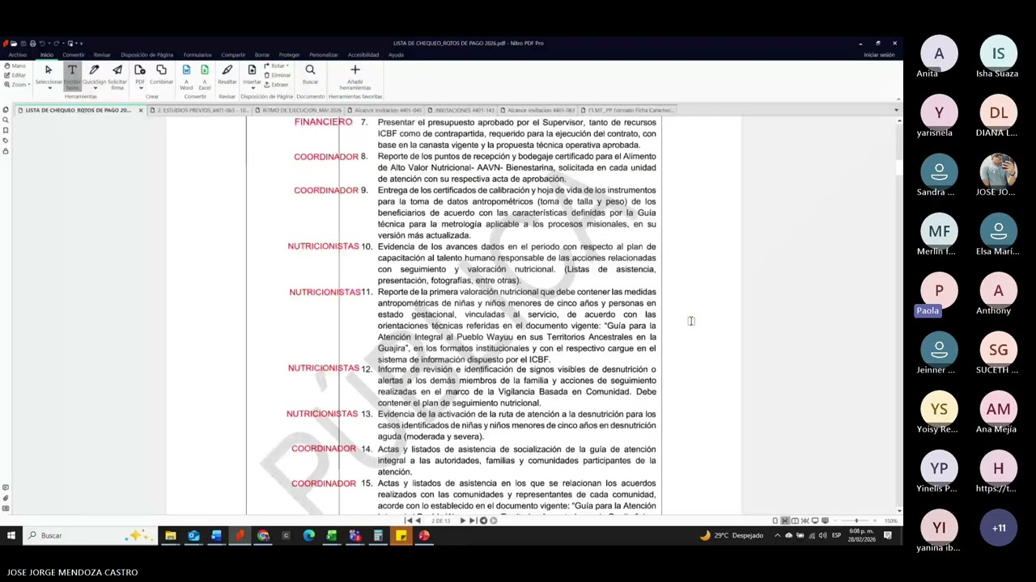
Task: Open Sticky Notes from taskbar
Action: [401, 535]
